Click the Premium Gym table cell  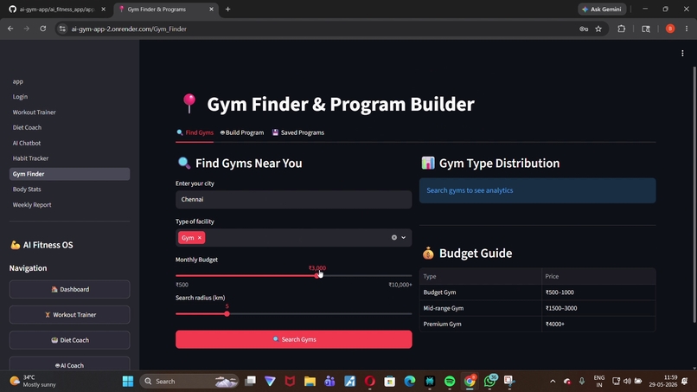pyautogui.click(x=481, y=324)
